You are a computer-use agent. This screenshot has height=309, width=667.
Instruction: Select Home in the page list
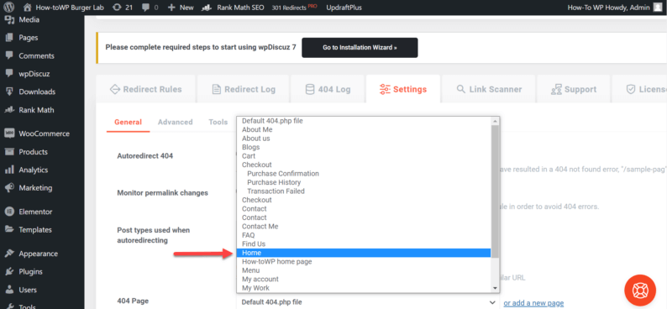tap(364, 253)
